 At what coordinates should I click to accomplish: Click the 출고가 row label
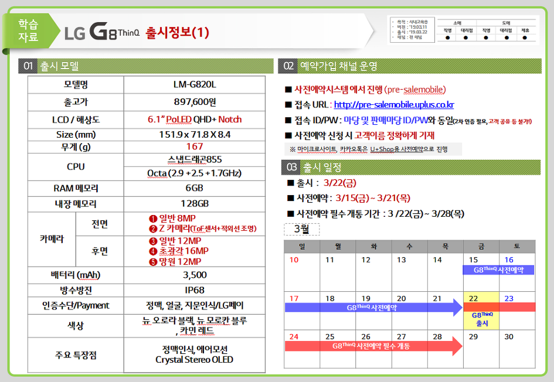76,103
